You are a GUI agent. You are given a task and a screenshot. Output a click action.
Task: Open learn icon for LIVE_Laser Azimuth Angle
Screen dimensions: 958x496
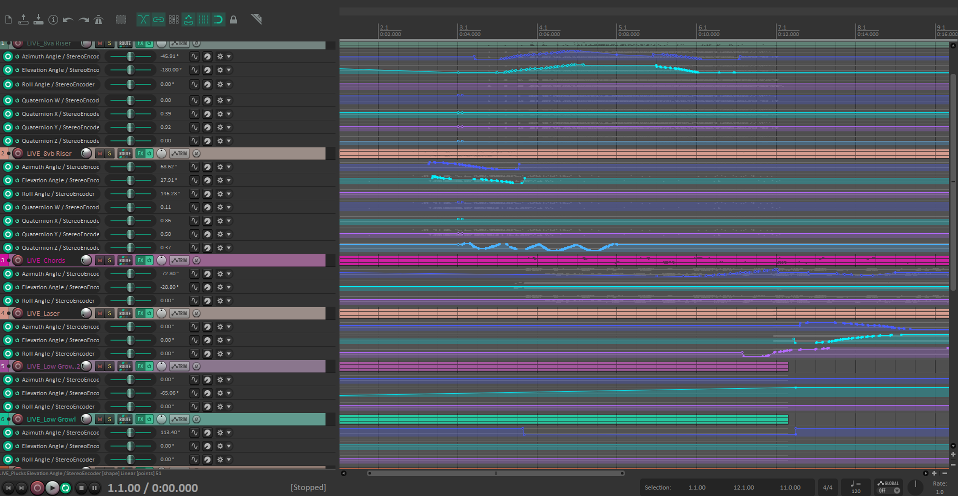coord(207,327)
